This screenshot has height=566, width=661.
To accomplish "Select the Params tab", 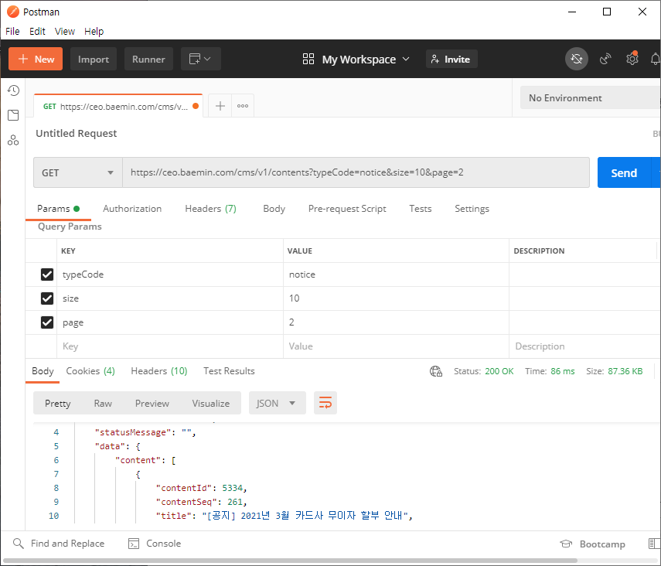I will pos(58,209).
